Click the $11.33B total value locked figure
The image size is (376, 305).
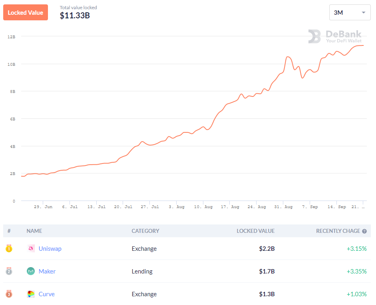(x=75, y=16)
